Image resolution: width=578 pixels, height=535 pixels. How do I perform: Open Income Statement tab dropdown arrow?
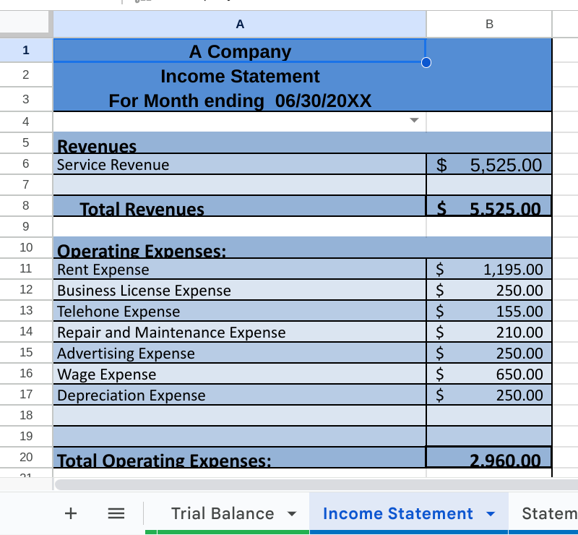[491, 514]
